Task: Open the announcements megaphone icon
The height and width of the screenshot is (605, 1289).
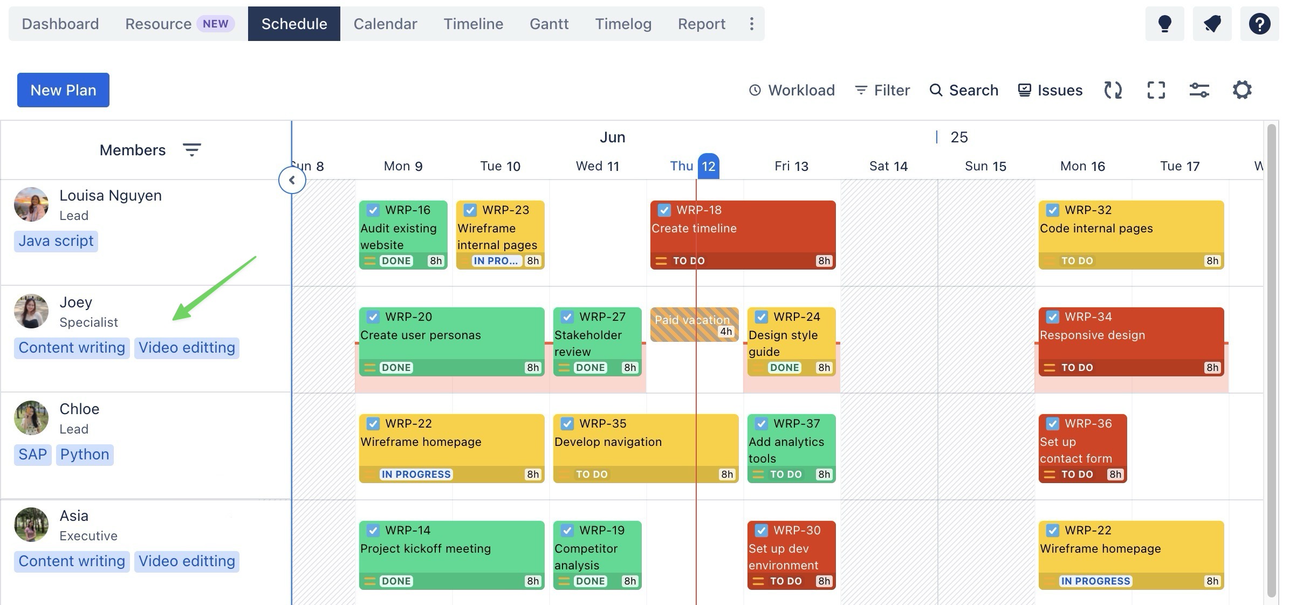Action: pyautogui.click(x=1212, y=24)
